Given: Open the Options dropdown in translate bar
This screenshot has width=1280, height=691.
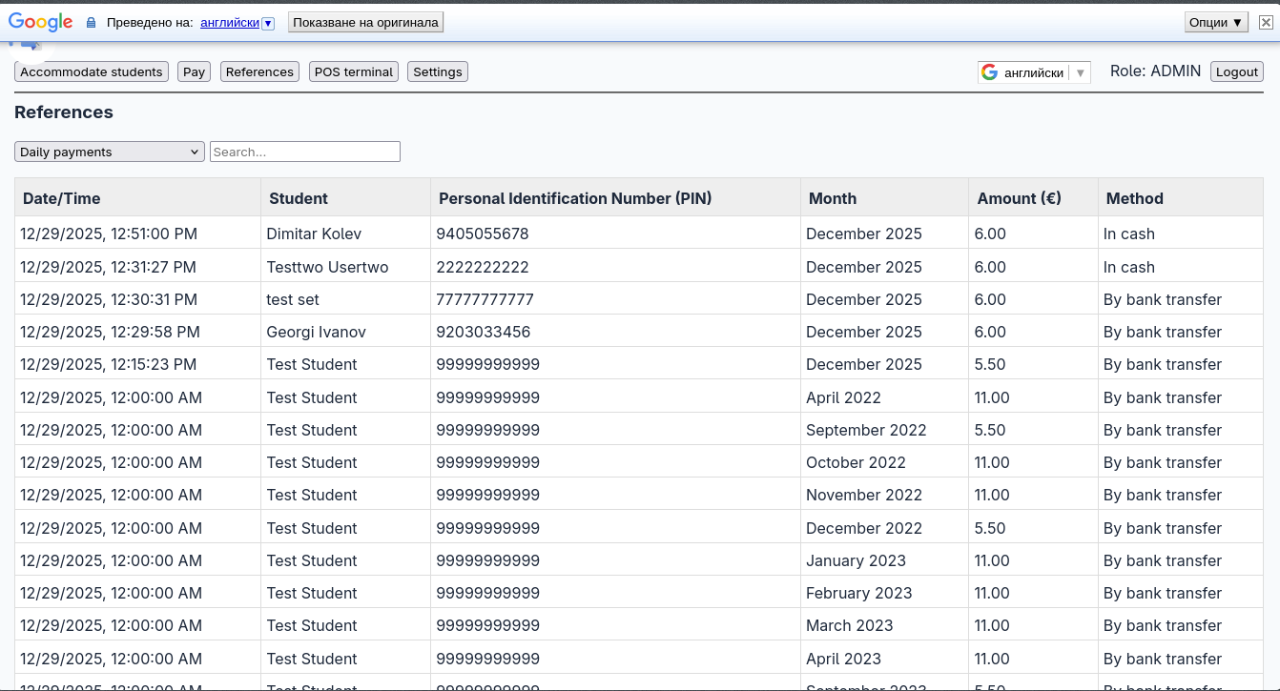Looking at the screenshot, I should tap(1216, 23).
